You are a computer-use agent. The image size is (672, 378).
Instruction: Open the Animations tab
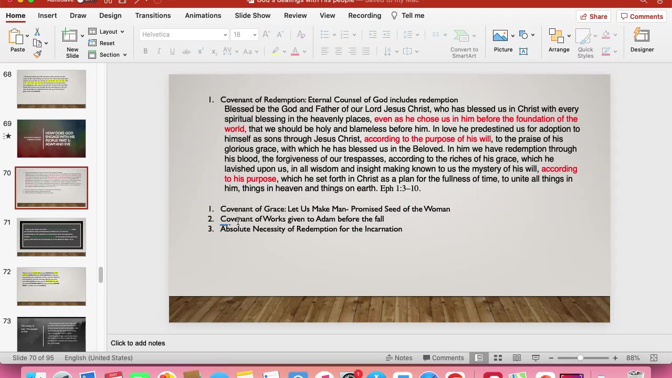[203, 16]
